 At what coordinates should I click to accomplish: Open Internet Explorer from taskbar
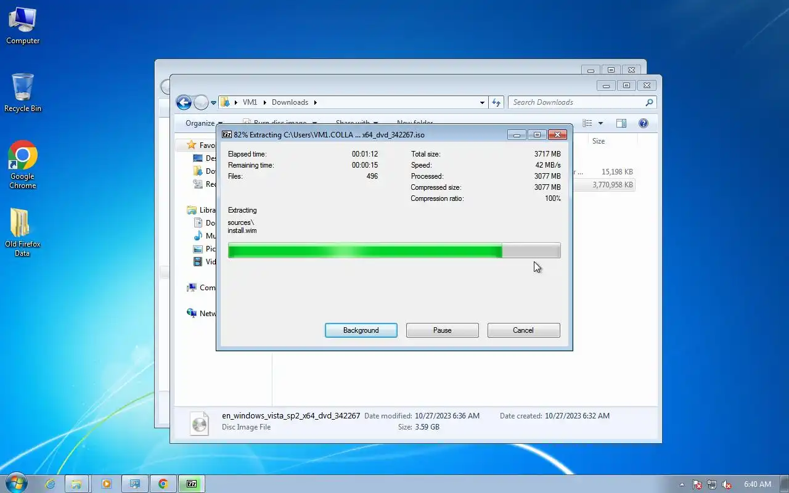[x=51, y=484]
